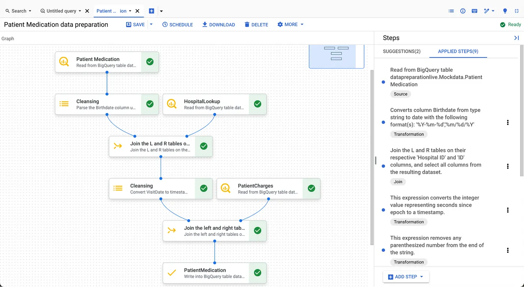Expand the MORE menu
This screenshot has width=524, height=287.
pos(290,24)
